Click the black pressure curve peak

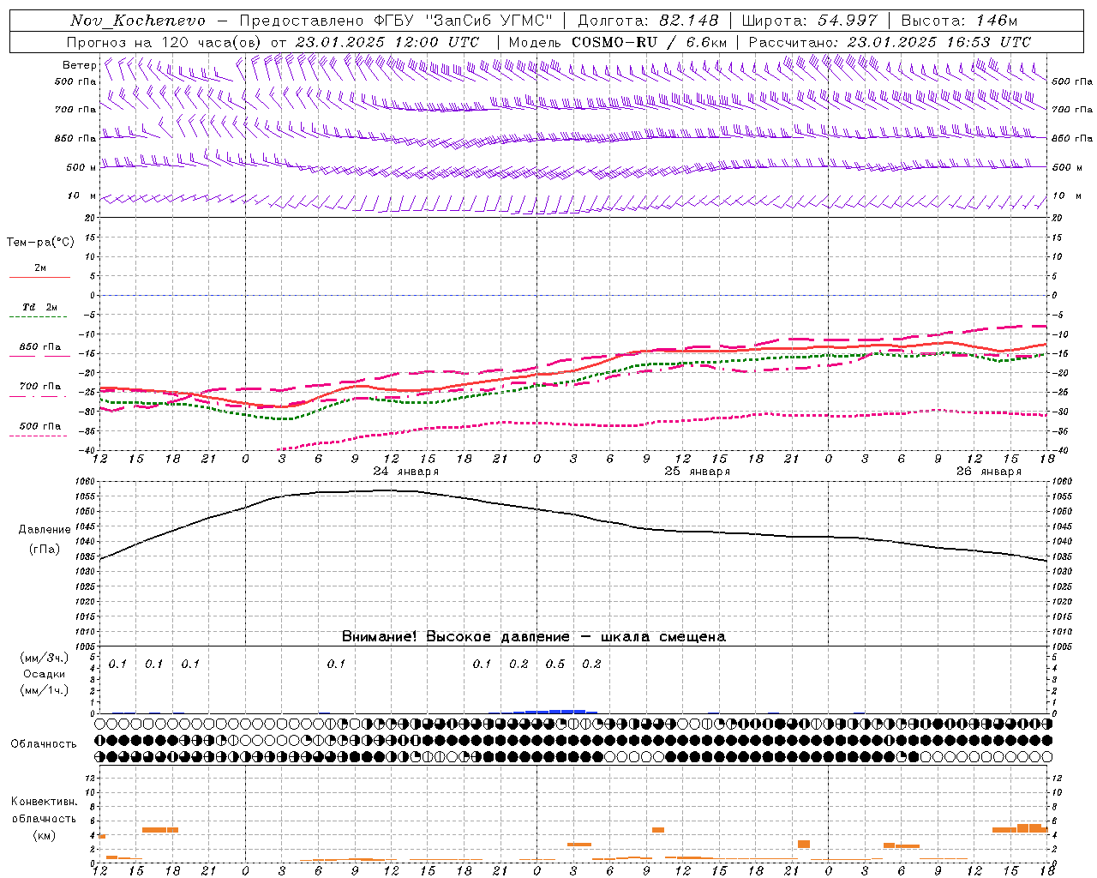tap(386, 490)
